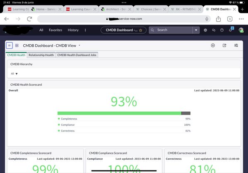Viewport: 248px width, 173px height.
Task: Expand the CMDB Hierarchy All dropdown
Action: click(x=14, y=74)
